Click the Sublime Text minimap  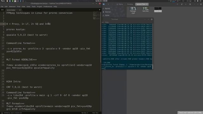[x=96, y=16]
